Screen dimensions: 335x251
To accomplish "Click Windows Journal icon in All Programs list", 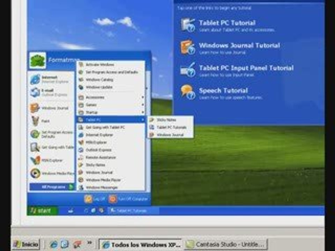I will coord(81,173).
